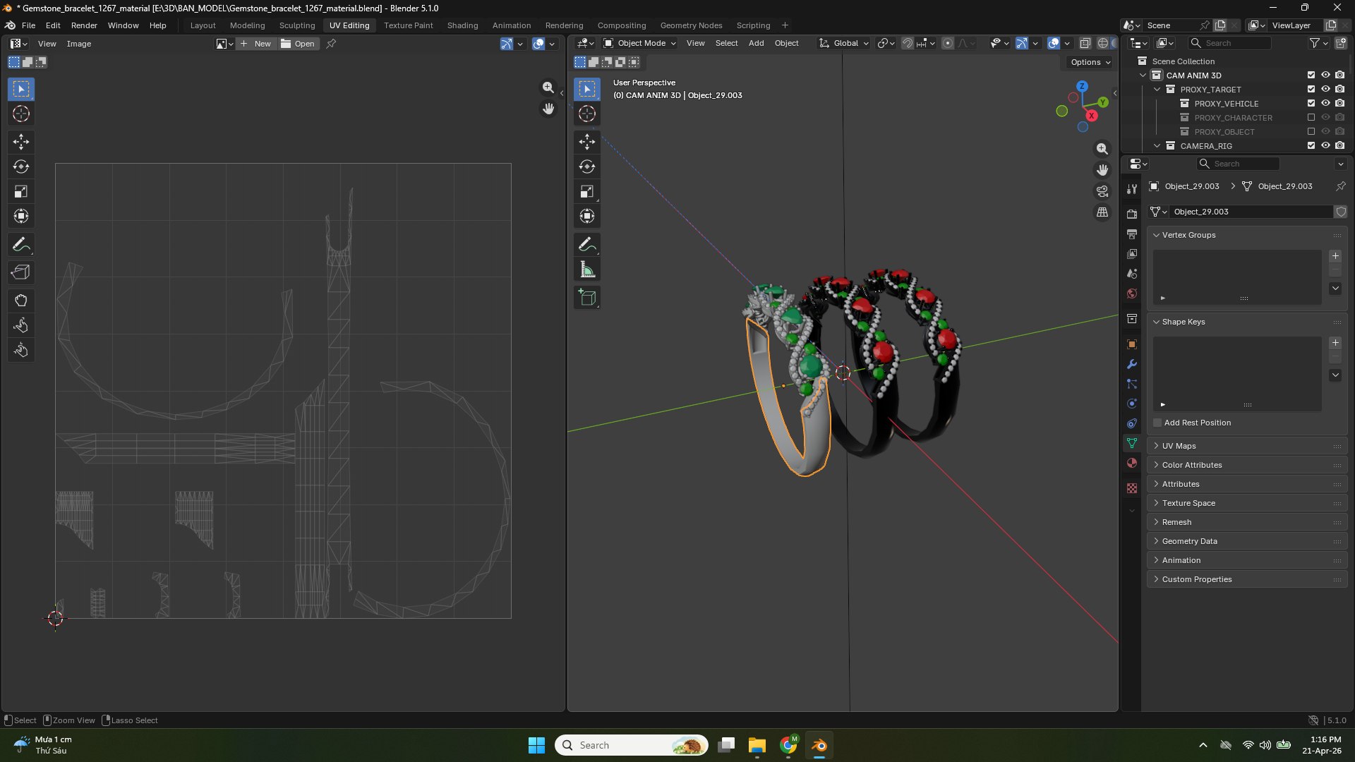Open Chrome from the Windows taskbar
This screenshot has height=762, width=1355.
[788, 745]
